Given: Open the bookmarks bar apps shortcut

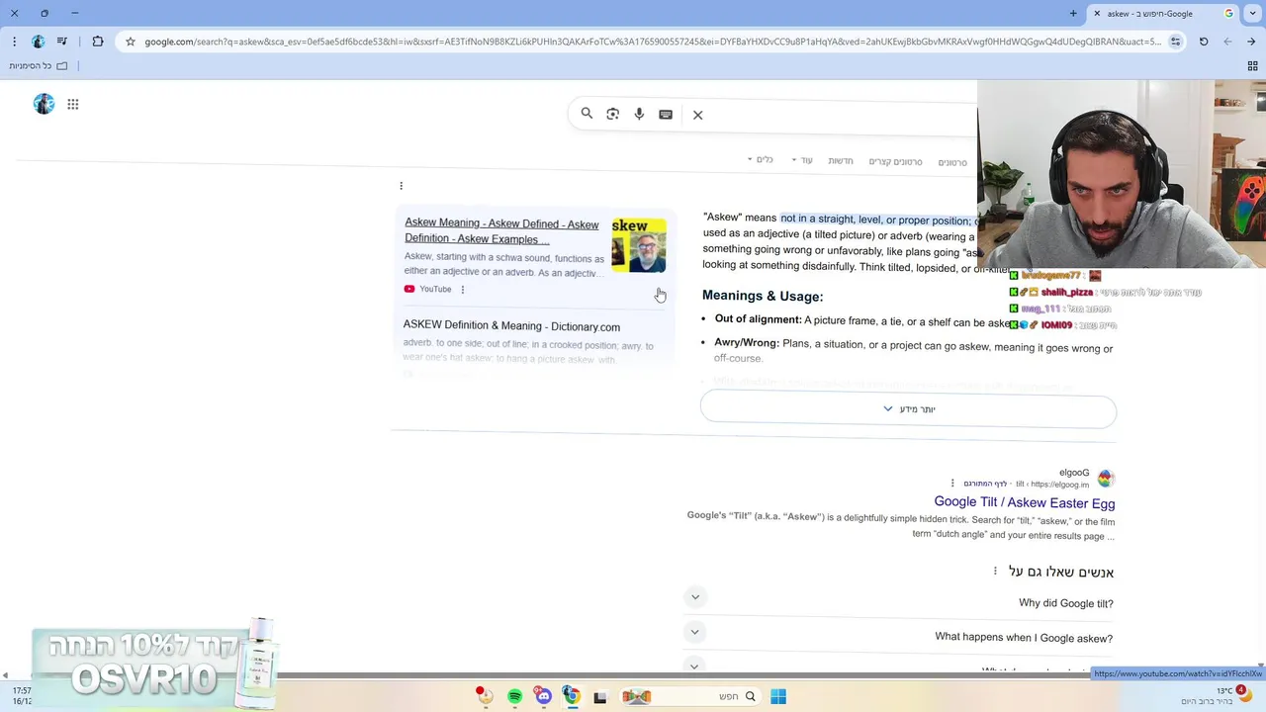Looking at the screenshot, I should point(1252,66).
